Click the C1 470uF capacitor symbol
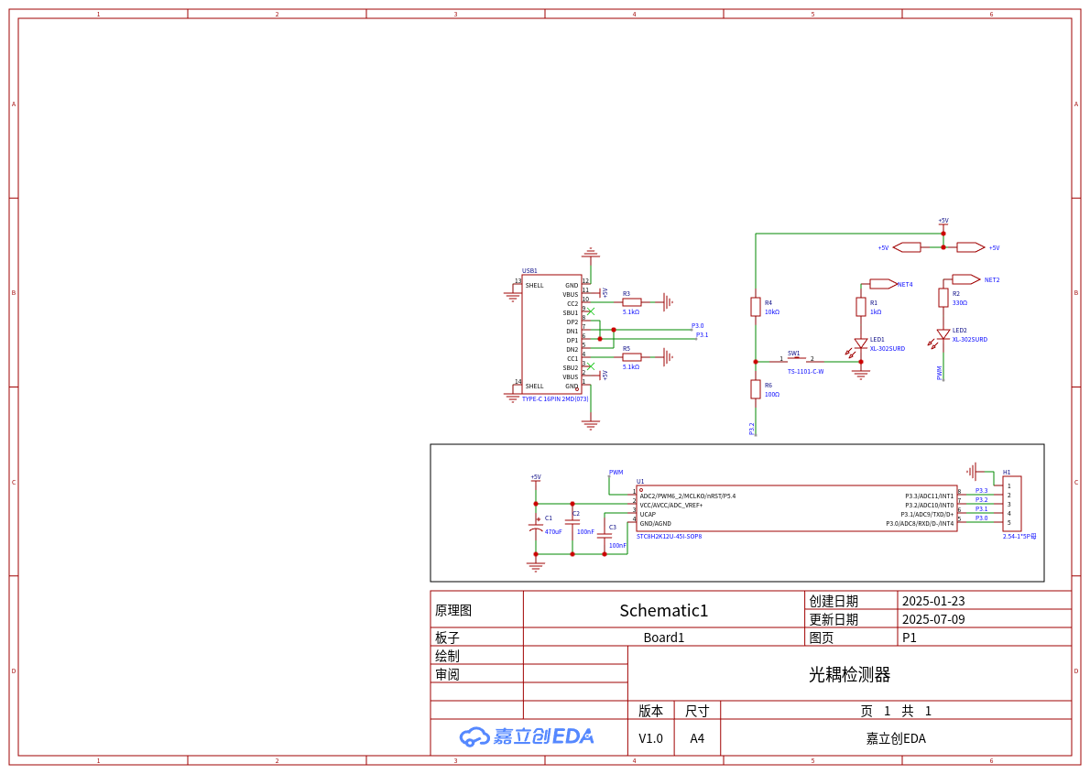Image resolution: width=1090 pixels, height=774 pixels. point(536,528)
